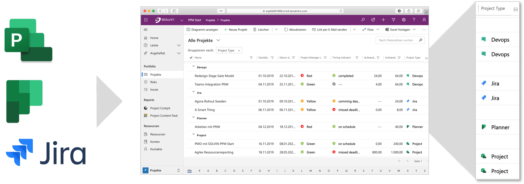The height and width of the screenshot is (184, 524).
Task: Expand the sitemap switcher next to SOLVIN
Action: coord(182,20)
